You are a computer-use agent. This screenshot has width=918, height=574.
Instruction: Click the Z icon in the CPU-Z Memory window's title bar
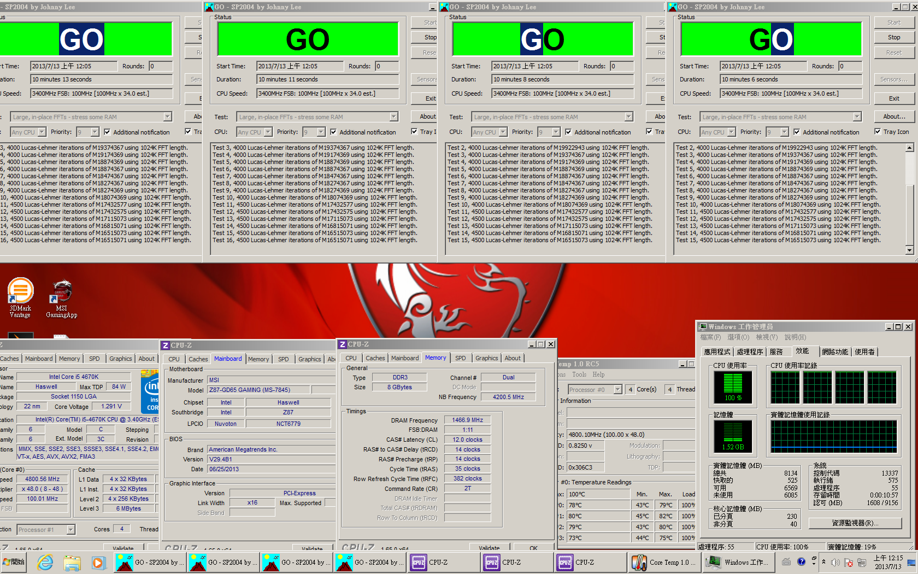(x=342, y=344)
